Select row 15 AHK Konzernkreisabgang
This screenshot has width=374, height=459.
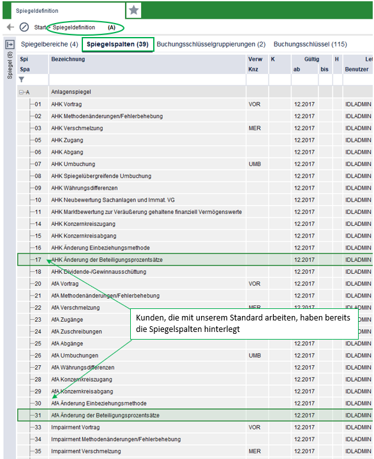pyautogui.click(x=195, y=236)
